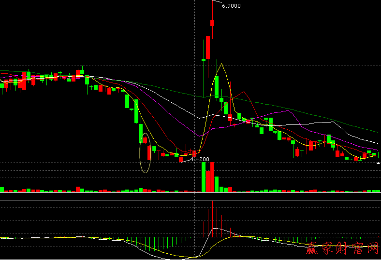Open the 赢家财富网 watermark at bottom right

coord(342,249)
